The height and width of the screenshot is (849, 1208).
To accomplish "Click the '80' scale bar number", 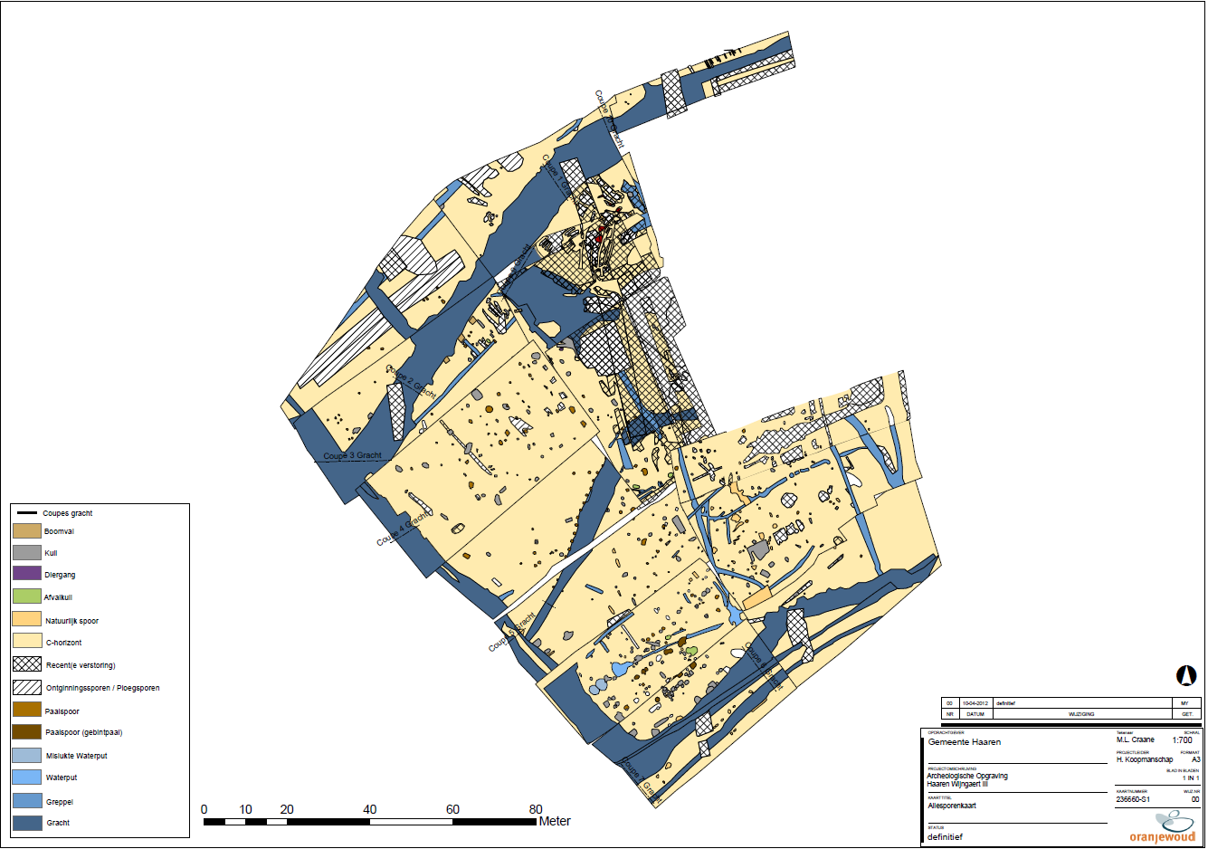I will point(536,809).
